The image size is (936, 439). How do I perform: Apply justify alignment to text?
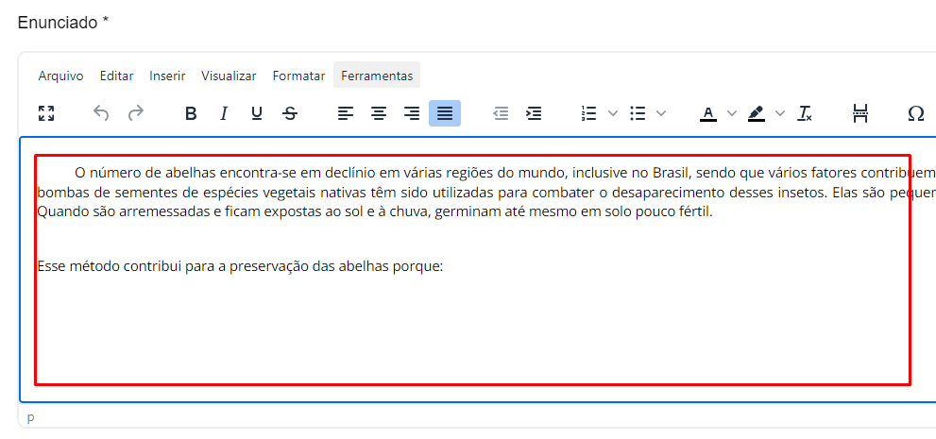445,113
